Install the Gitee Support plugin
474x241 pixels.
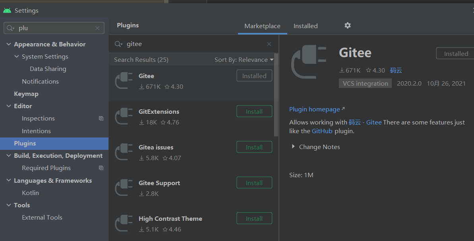tap(254, 182)
